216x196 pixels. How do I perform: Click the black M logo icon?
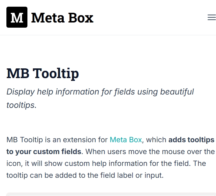pos(17,17)
